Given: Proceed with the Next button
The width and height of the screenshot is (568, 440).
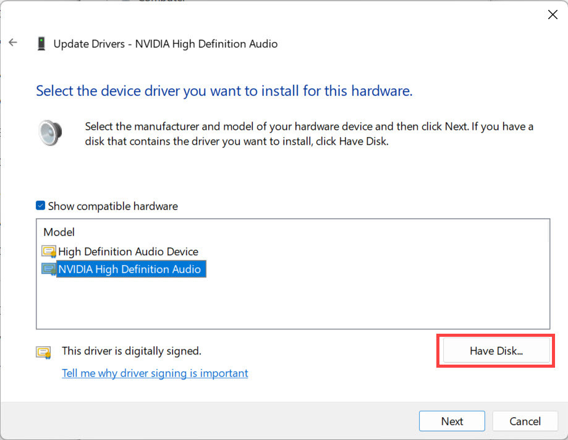Looking at the screenshot, I should coord(452,421).
